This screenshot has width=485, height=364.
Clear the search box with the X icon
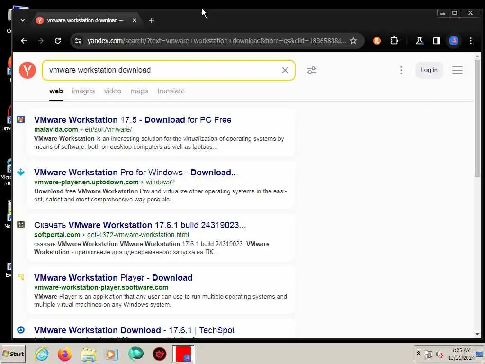[285, 70]
